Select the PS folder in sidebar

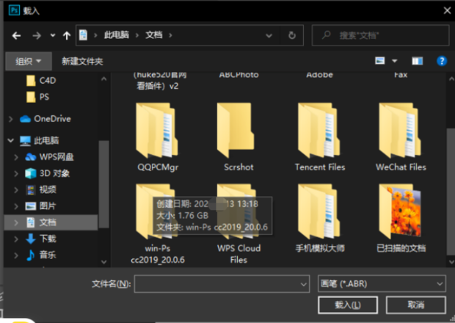click(x=37, y=97)
